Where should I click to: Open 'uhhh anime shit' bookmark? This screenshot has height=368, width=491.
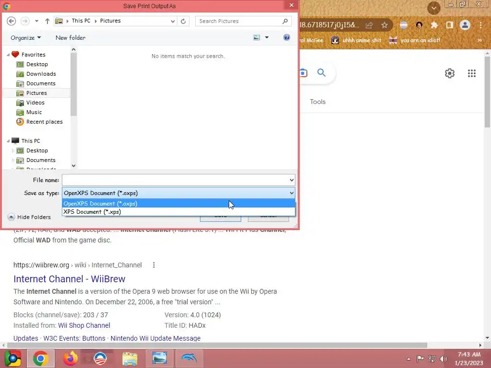pos(356,40)
